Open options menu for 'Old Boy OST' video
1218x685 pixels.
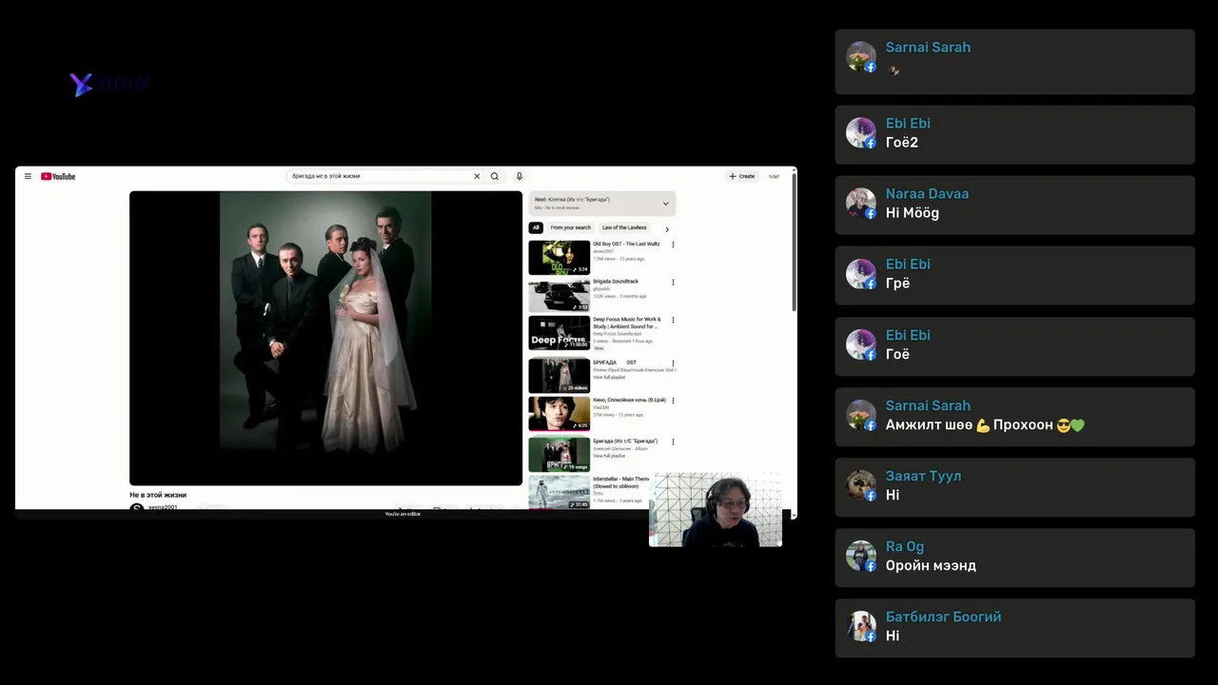[673, 245]
